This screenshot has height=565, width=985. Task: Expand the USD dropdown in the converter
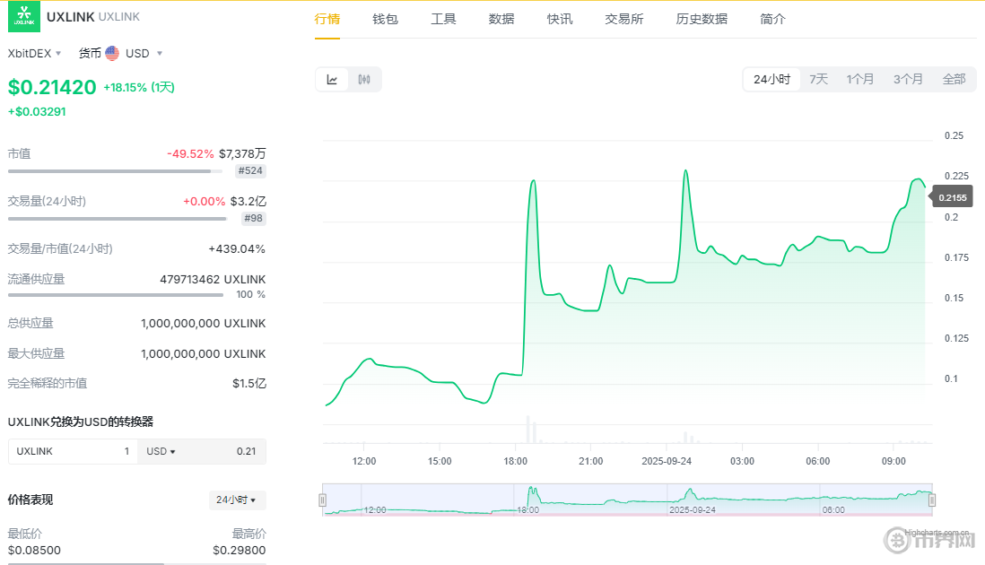pyautogui.click(x=161, y=451)
